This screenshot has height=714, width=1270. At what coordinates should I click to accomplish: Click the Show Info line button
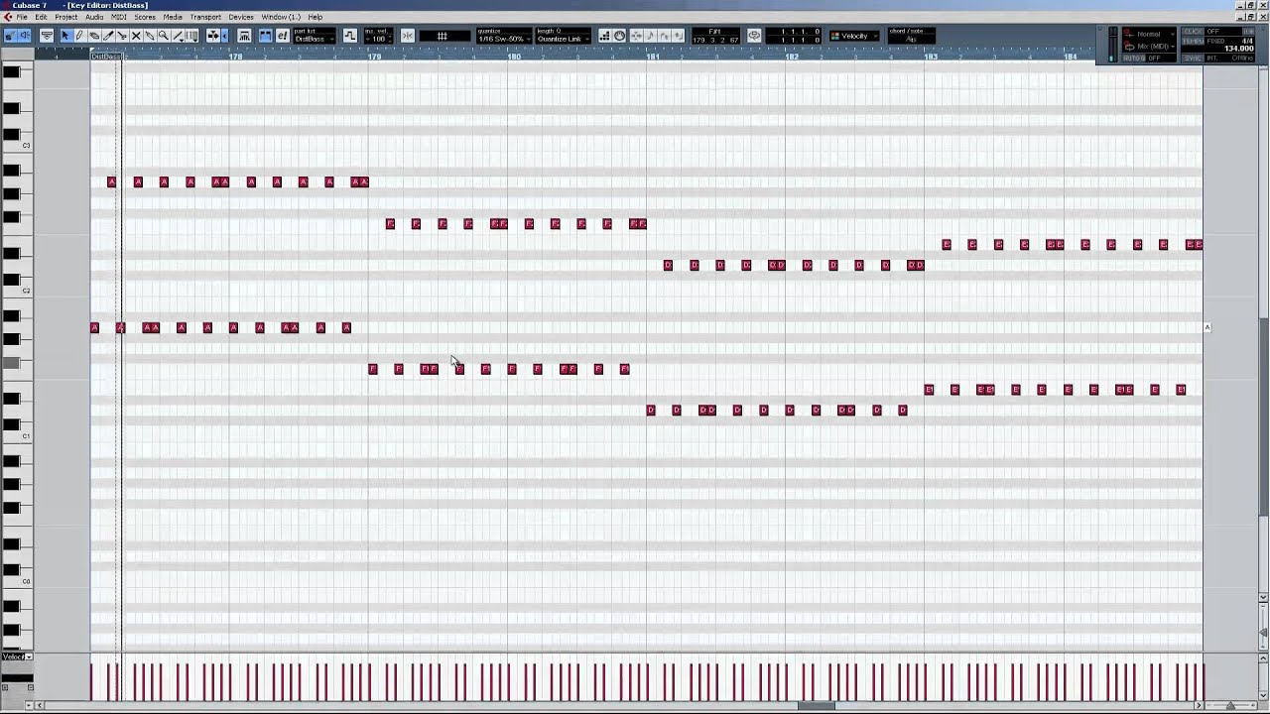[x=47, y=36]
